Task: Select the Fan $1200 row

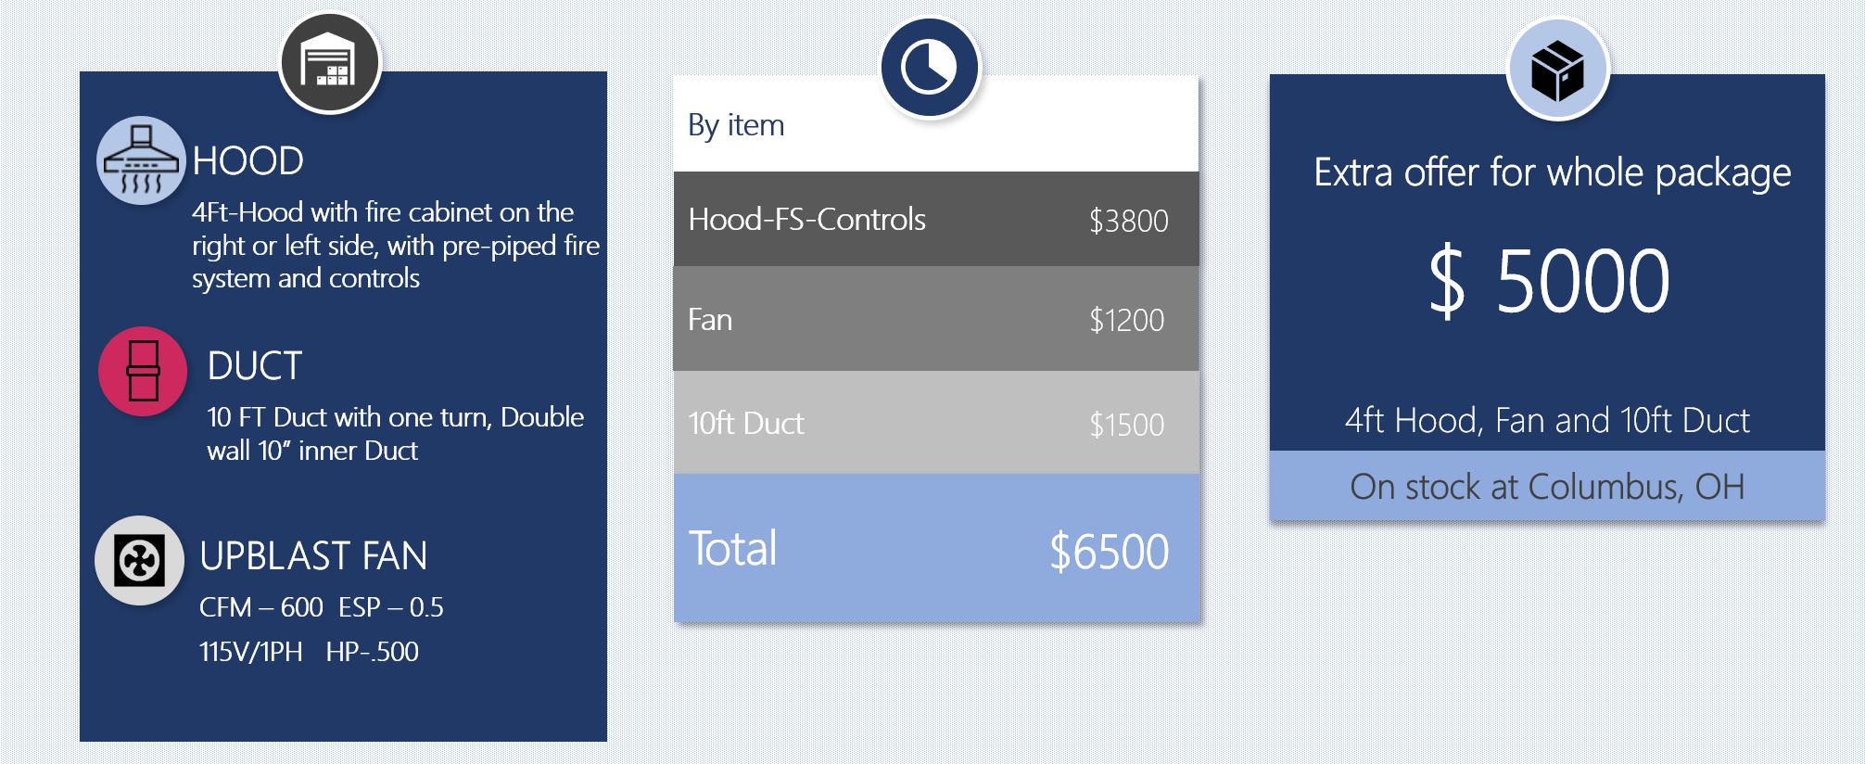Action: point(936,319)
